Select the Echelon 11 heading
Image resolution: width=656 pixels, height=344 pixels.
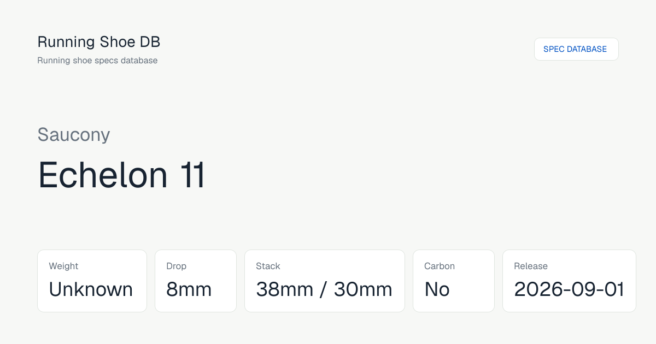click(x=121, y=175)
